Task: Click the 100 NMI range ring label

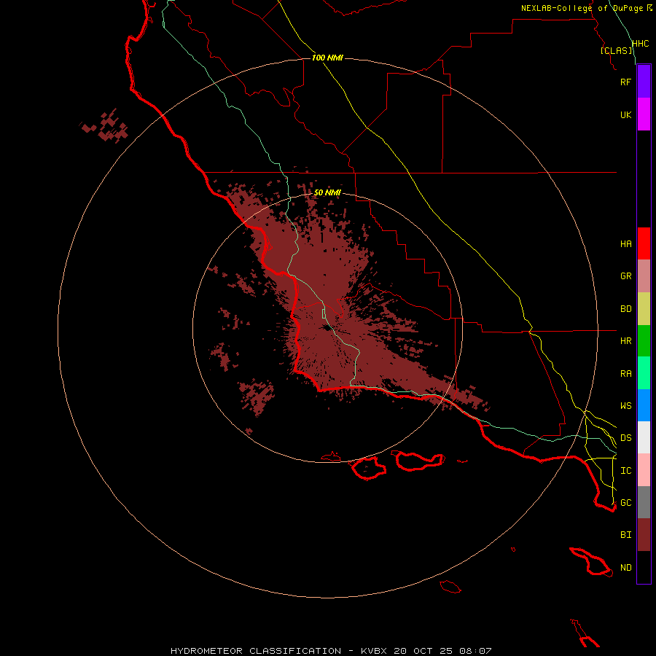Action: (327, 58)
